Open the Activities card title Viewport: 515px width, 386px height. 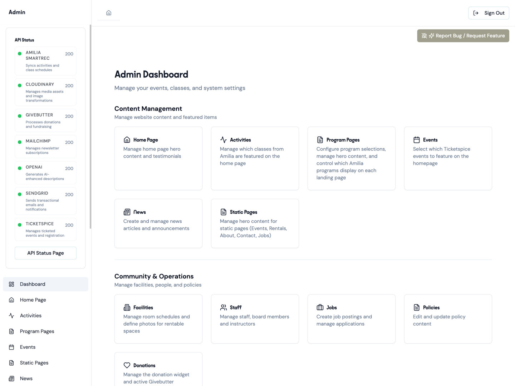(x=240, y=140)
